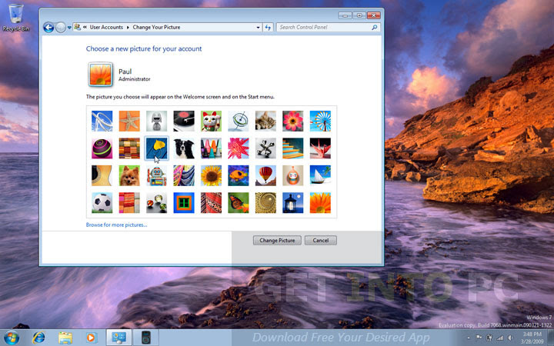The height and width of the screenshot is (346, 554).
Task: Pick the green window on blue wall picture
Action: [184, 203]
